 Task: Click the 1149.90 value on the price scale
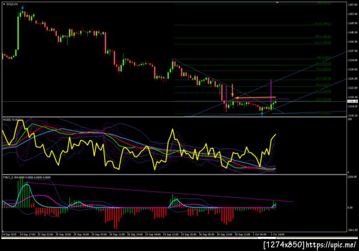click(352, 23)
